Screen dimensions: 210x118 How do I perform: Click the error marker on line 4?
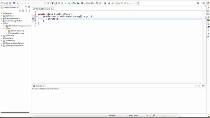[x=33, y=19]
